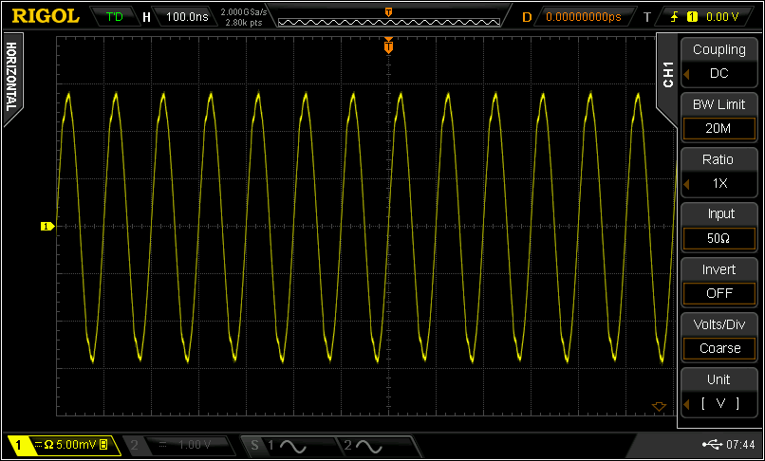765x461 pixels.
Task: Click the channel 1 50Ω impedance symbol
Action: click(x=48, y=445)
